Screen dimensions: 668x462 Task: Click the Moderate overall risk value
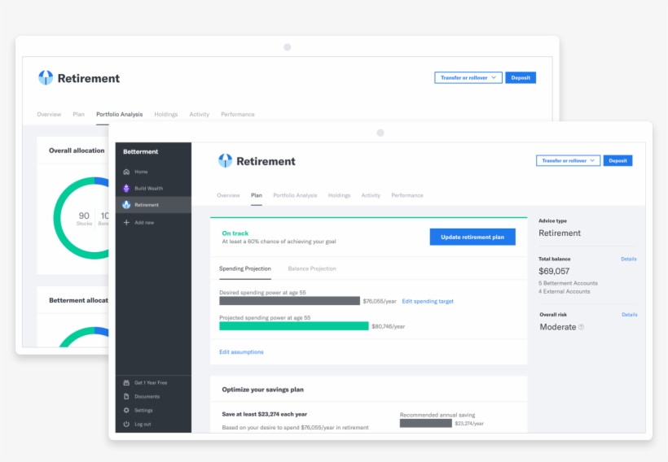pyautogui.click(x=558, y=327)
